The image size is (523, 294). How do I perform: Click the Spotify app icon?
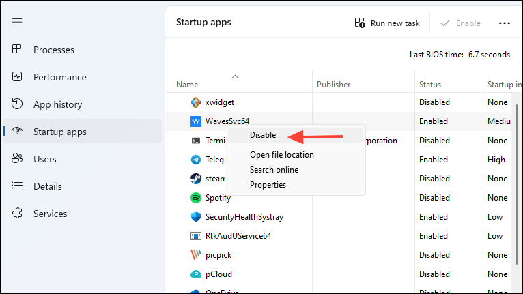[x=196, y=198]
